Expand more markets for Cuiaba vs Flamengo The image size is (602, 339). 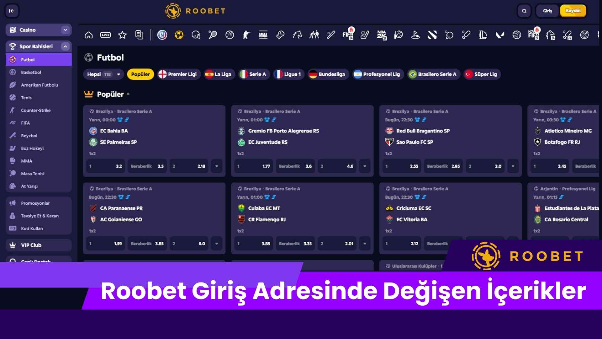(x=365, y=244)
